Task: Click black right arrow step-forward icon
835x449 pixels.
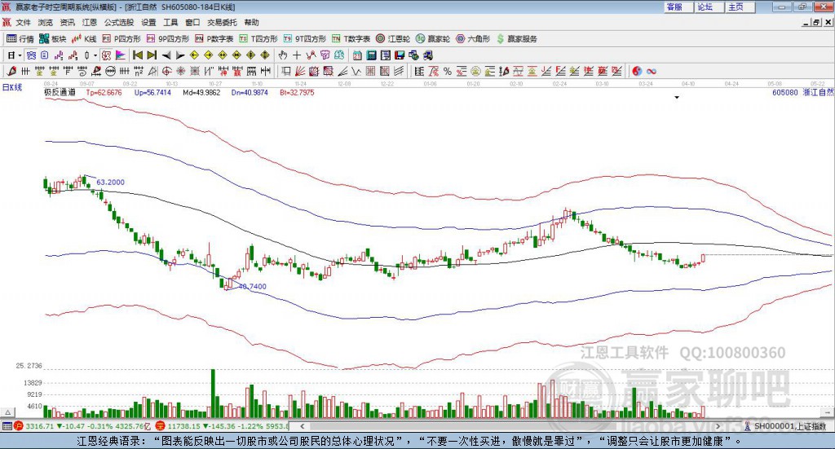Action: 180,55
